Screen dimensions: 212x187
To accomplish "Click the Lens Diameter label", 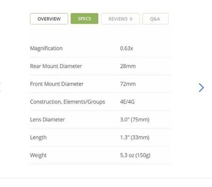I will [x=47, y=120].
